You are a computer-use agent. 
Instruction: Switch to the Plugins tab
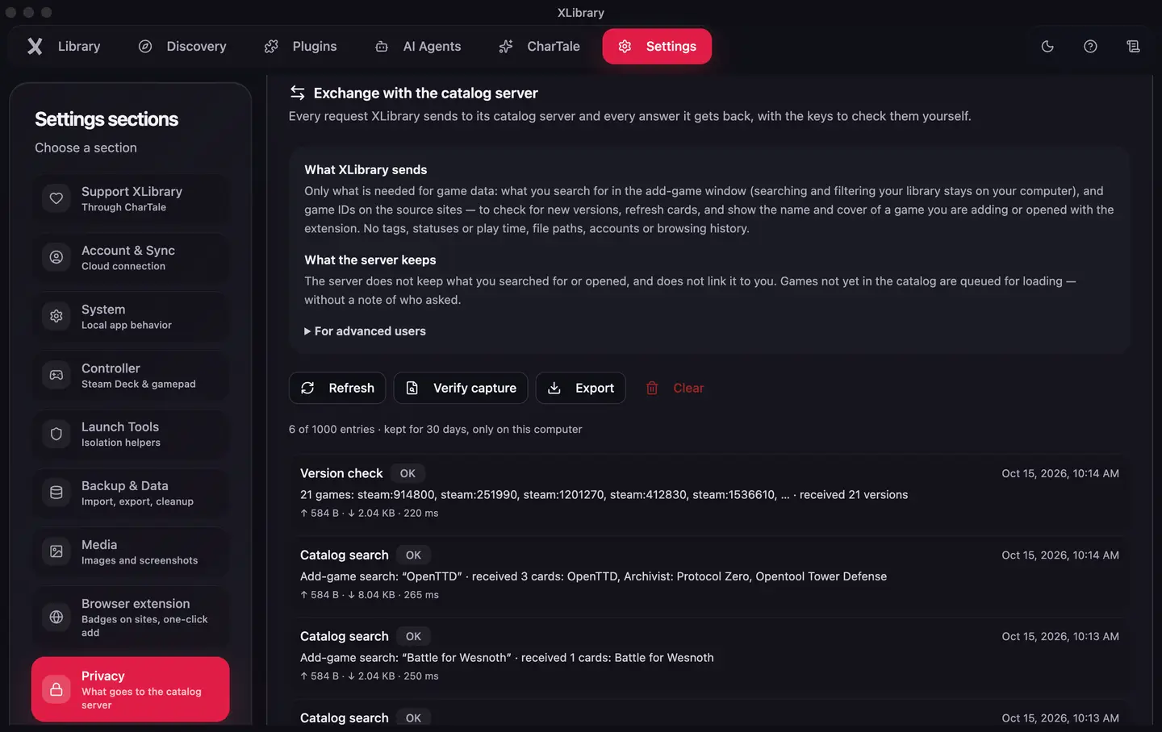click(x=300, y=46)
